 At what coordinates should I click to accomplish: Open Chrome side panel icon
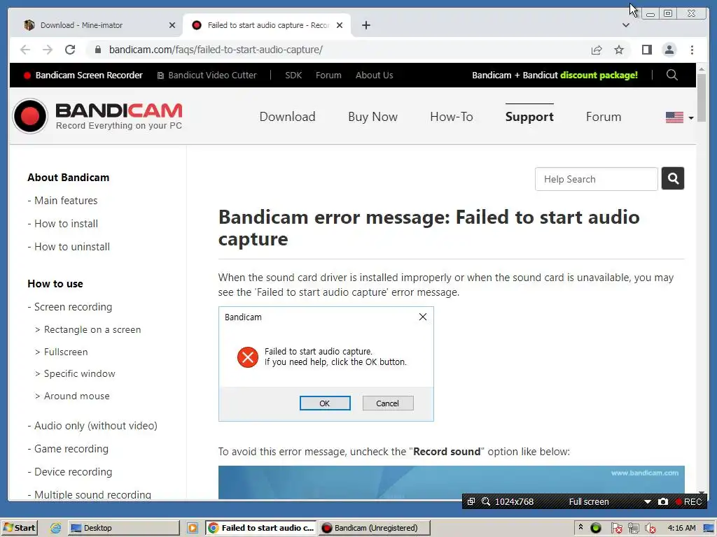coord(646,50)
